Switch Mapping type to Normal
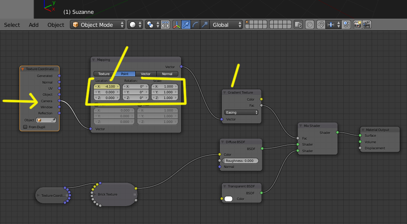Image resolution: width=407 pixels, height=224 pixels. point(167,74)
